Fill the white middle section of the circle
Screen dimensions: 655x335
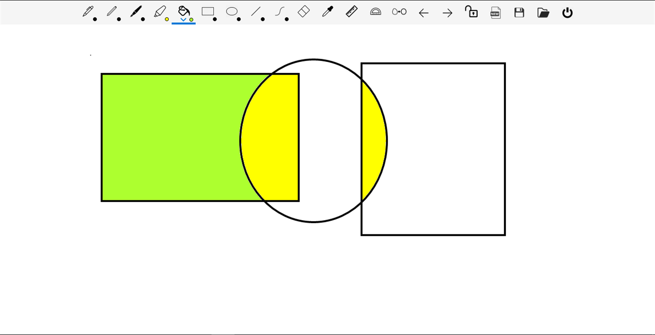tap(330, 141)
